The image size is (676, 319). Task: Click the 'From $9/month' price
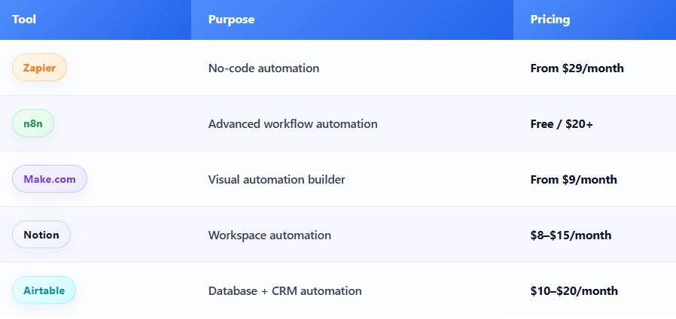[x=574, y=179]
